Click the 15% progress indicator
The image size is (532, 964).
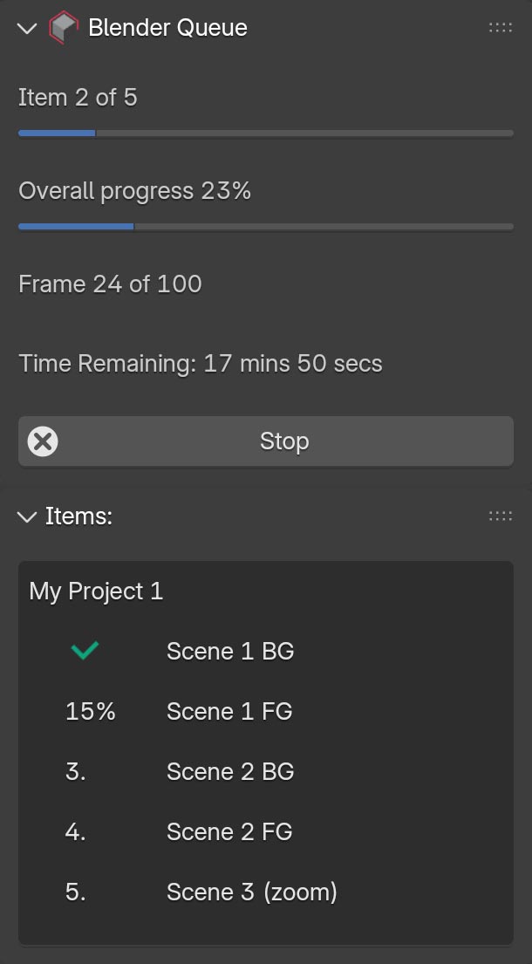(91, 712)
